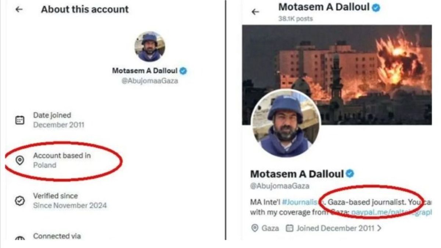
Task: Click verified checkmark icon beside Verified since
Action: coord(20,201)
